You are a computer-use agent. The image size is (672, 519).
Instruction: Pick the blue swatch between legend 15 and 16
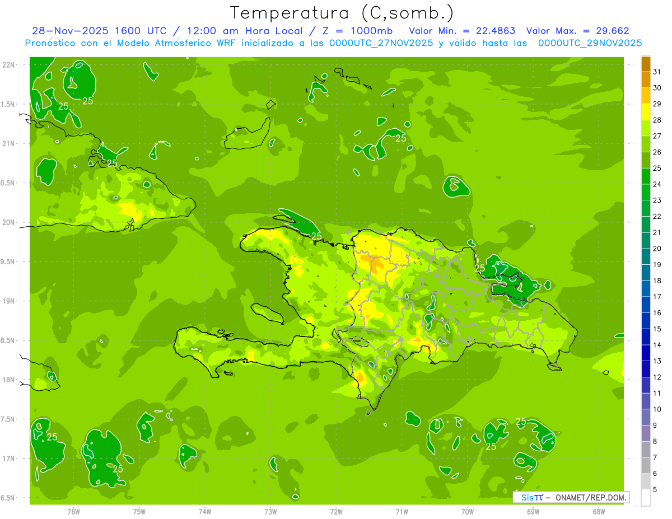646,321
